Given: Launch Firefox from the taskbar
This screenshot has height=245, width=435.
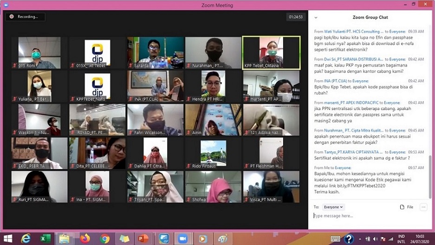Looking at the screenshot, I should pyautogui.click(x=84, y=239).
